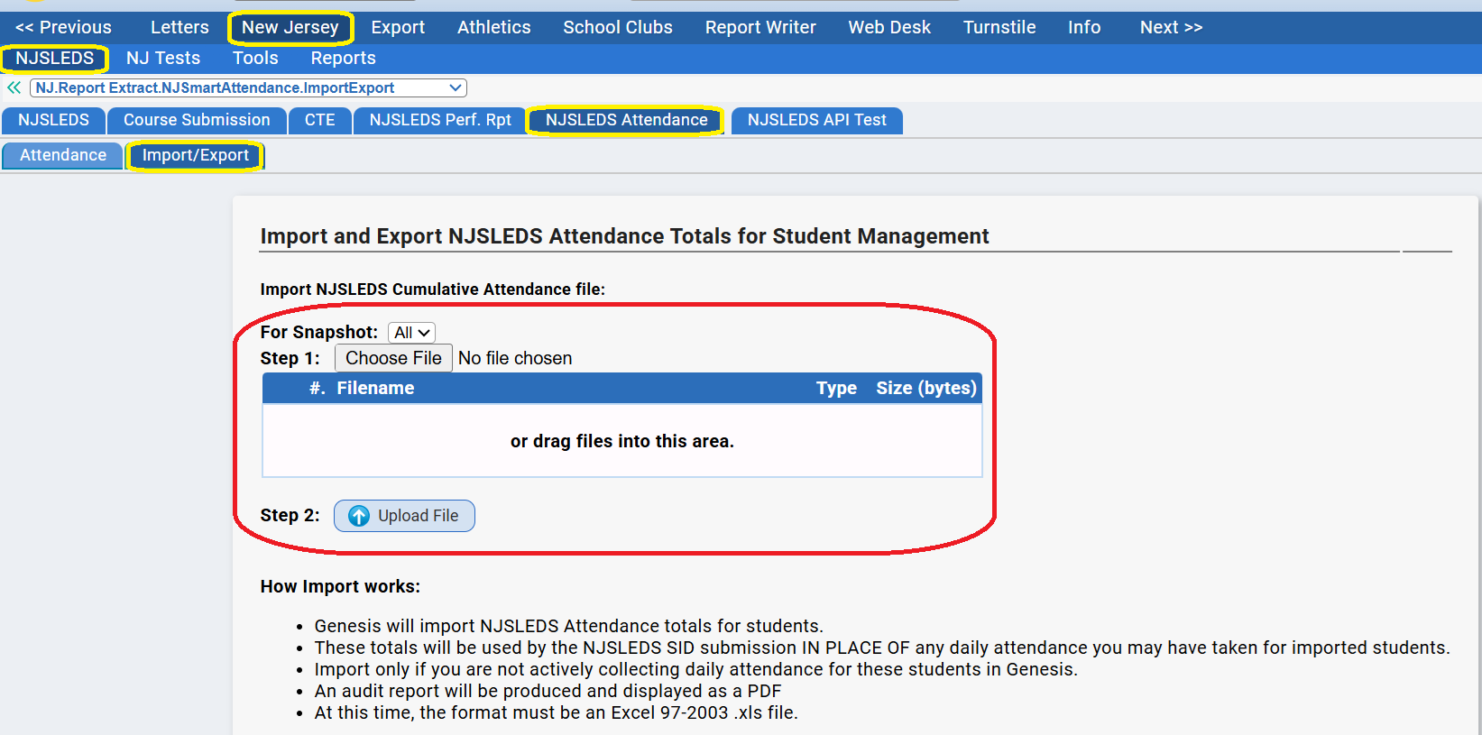Open the Reports submenu
The image size is (1482, 735).
click(343, 59)
